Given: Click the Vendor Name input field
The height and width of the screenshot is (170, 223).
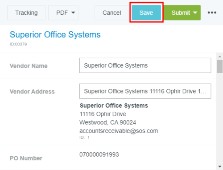Looking at the screenshot, I should (x=145, y=65).
